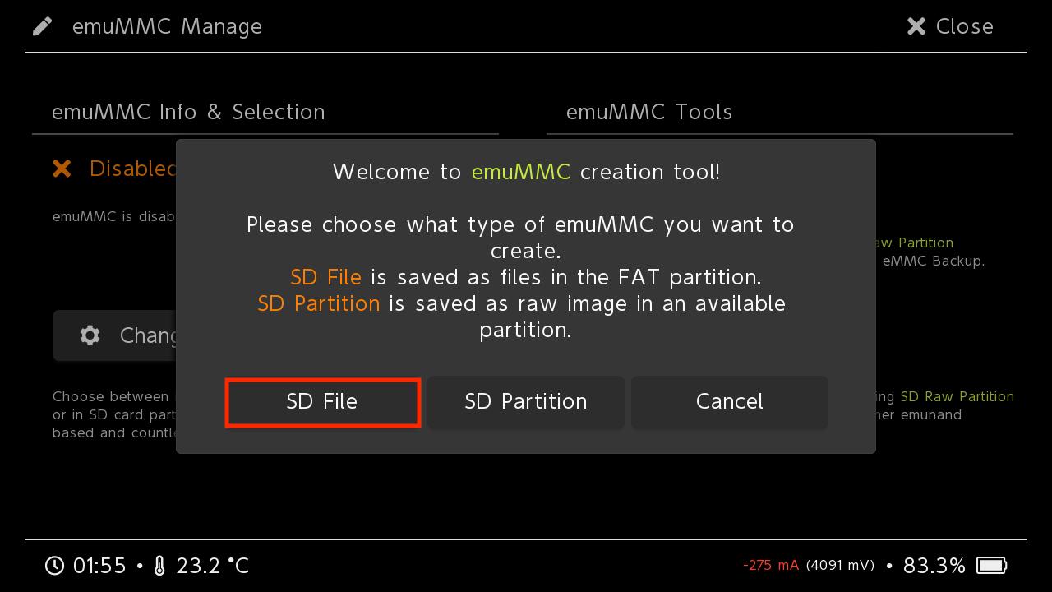
Task: Select the emuMMC Info & Selection tab
Action: coord(189,112)
